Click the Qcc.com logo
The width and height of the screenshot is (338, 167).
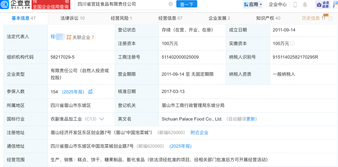point(16,4)
